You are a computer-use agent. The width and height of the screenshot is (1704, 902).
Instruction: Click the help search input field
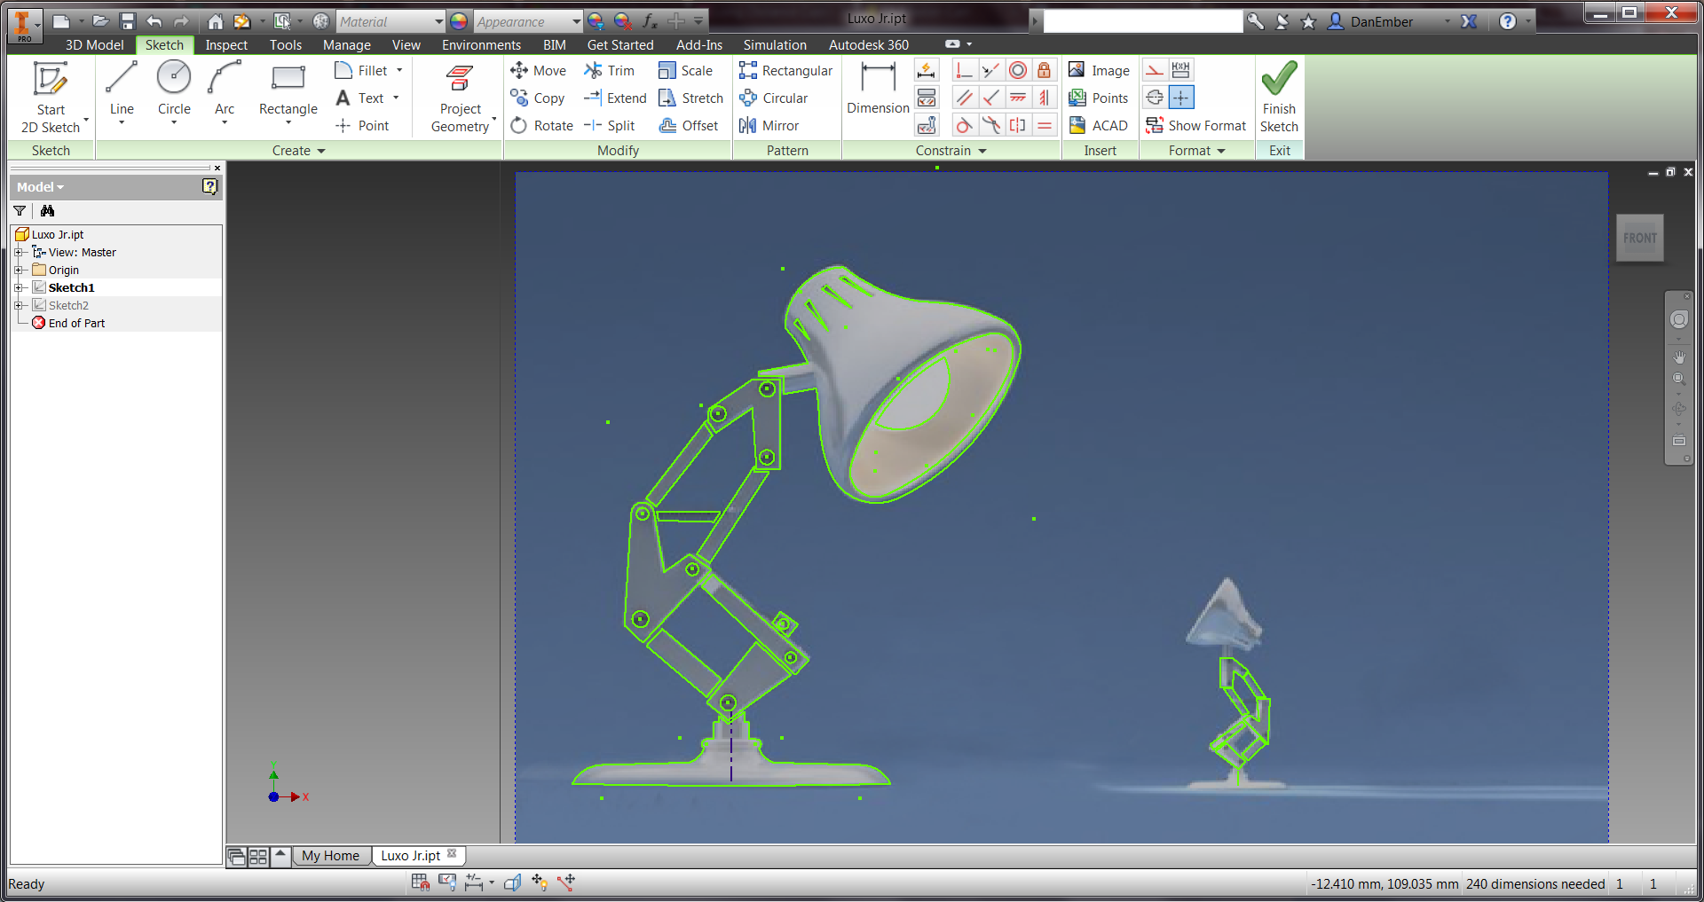1143,21
